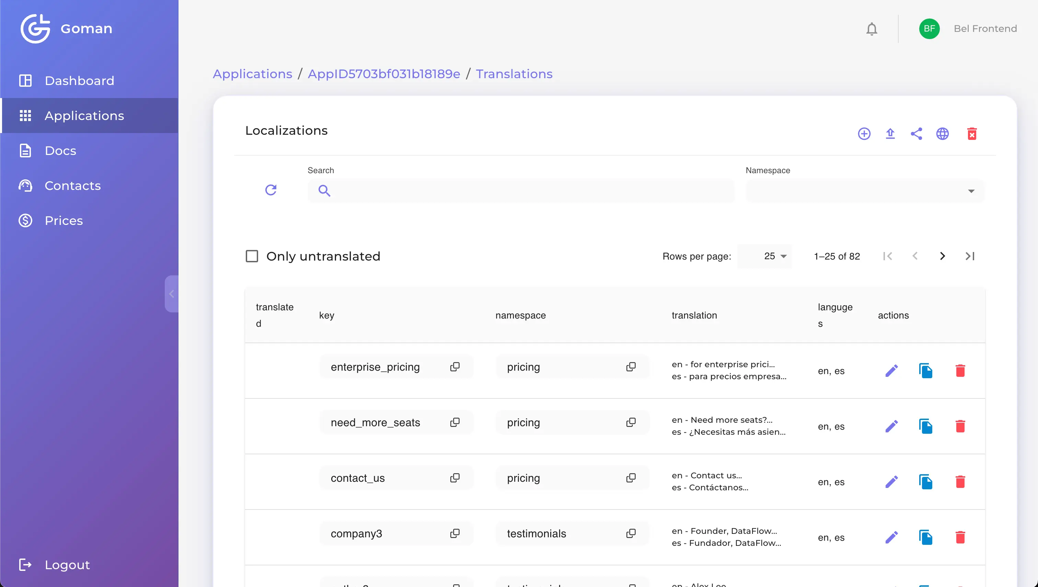1038x587 pixels.
Task: Enable the Only untranslated checkbox
Action: (252, 256)
